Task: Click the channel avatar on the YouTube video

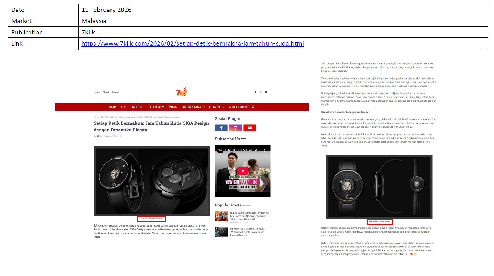Action: pyautogui.click(x=220, y=150)
